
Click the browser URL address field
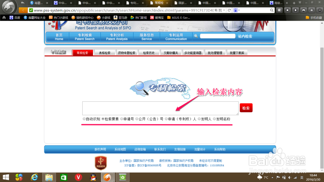coord(123,10)
